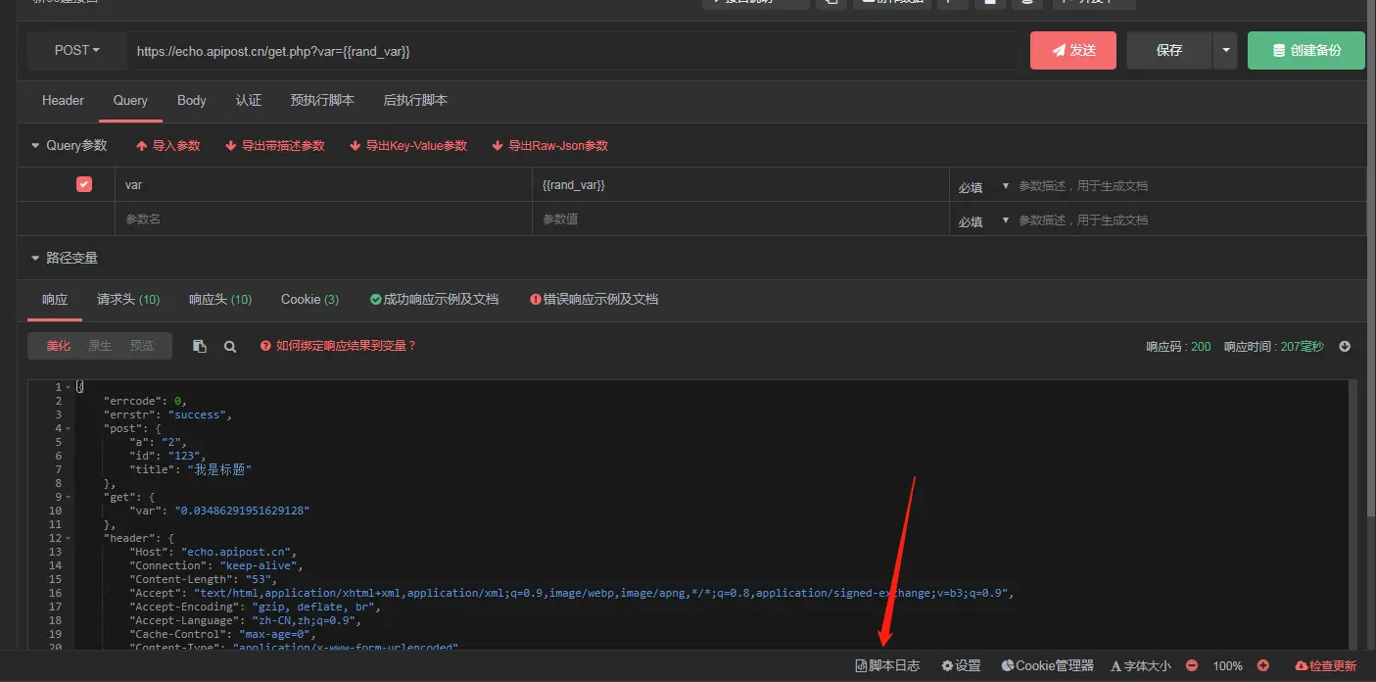The image size is (1376, 682).
Task: Click the download response icon
Action: 1345,346
